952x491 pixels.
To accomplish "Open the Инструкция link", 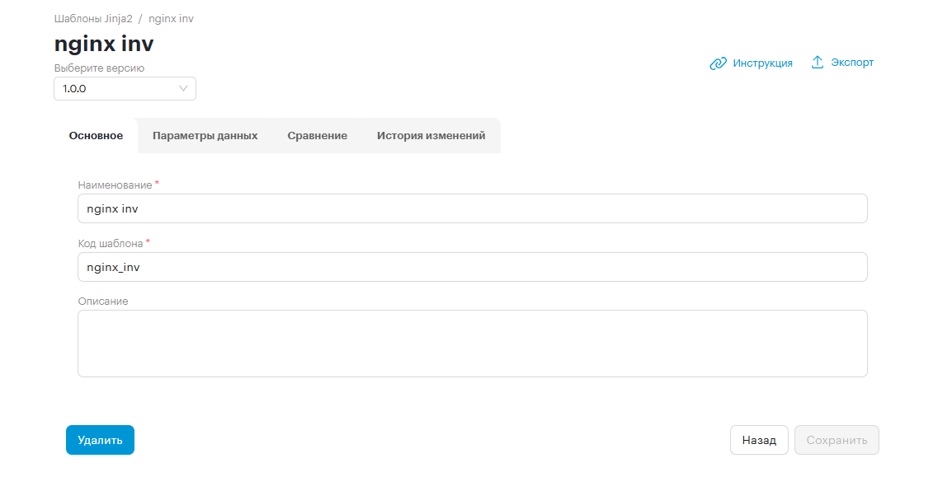I will pyautogui.click(x=762, y=63).
